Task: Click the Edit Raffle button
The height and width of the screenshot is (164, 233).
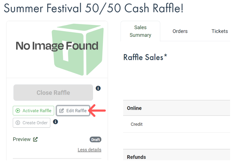Action: coord(73,111)
